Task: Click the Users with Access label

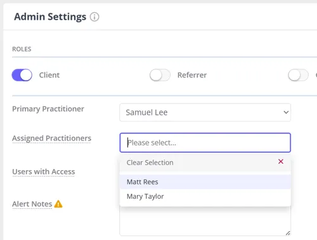Action: (x=44, y=171)
